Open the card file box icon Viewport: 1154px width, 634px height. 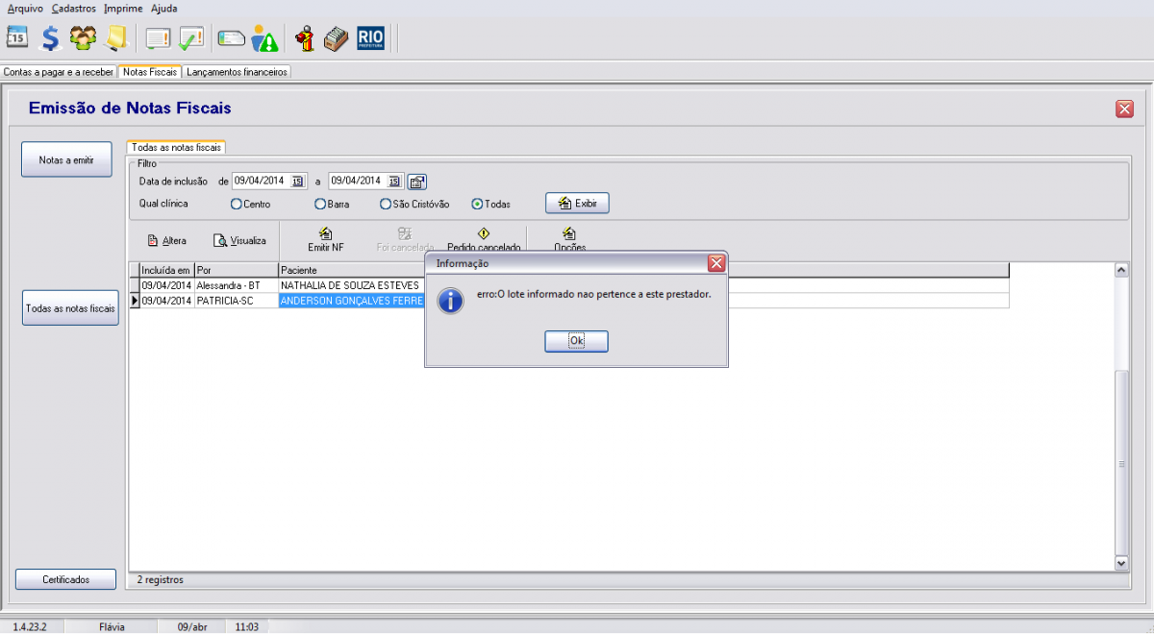335,38
